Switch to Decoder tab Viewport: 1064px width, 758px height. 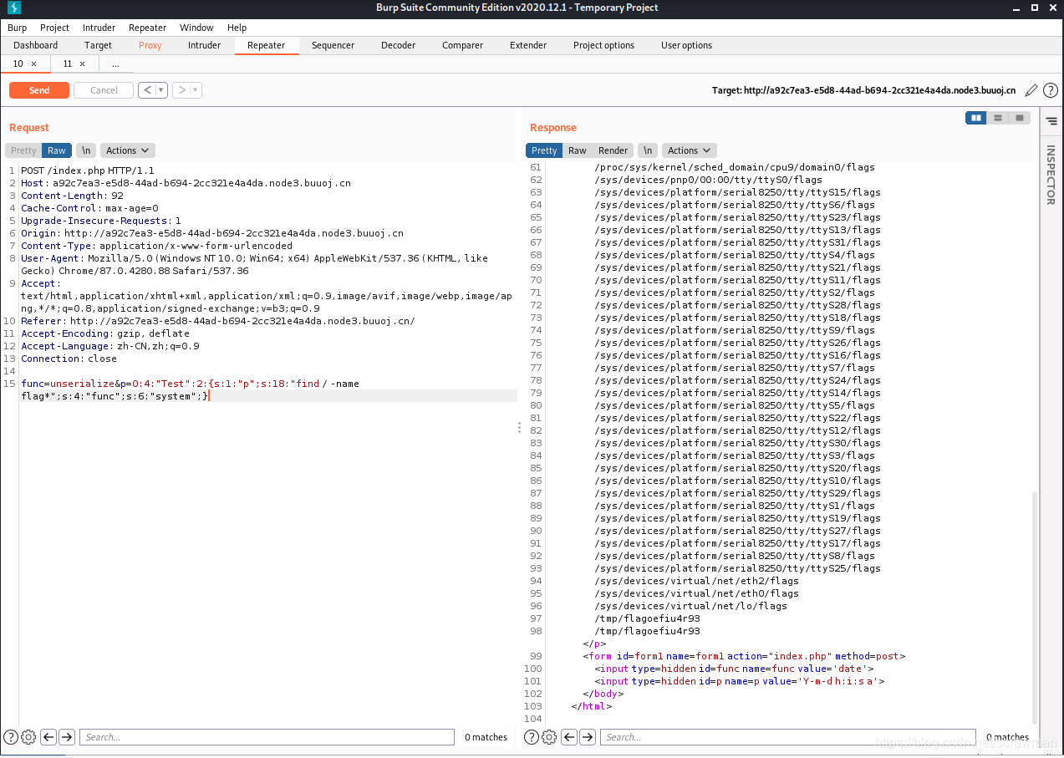pyautogui.click(x=398, y=45)
